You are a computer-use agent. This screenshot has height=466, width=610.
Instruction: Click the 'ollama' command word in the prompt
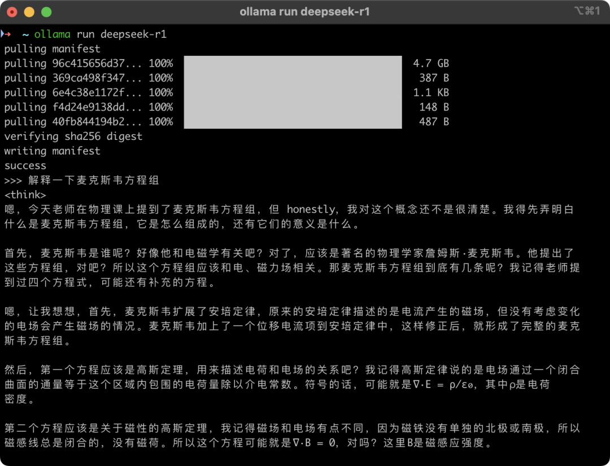[52, 34]
